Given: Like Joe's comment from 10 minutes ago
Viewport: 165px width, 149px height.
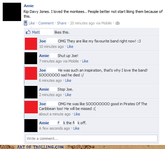Looking at the screenshot, I should [70, 46].
